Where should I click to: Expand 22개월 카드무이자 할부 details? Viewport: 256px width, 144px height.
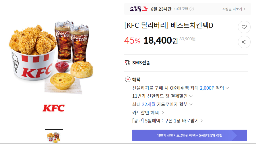162,104
